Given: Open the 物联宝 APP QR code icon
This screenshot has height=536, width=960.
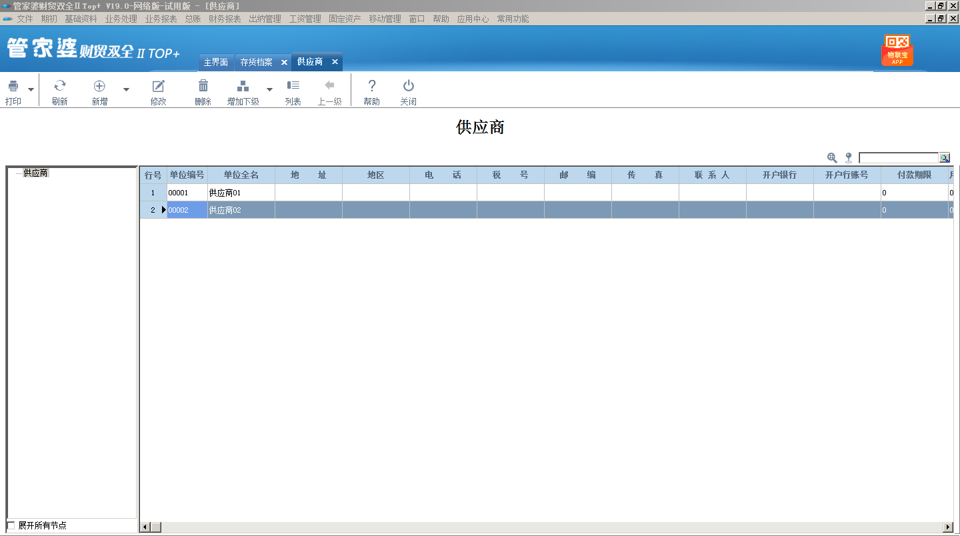Looking at the screenshot, I should (897, 51).
